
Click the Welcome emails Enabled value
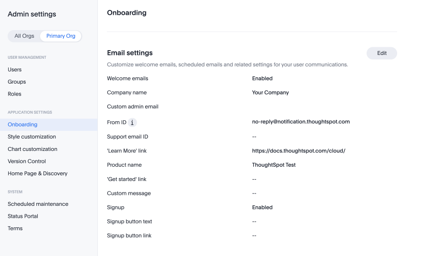point(262,78)
